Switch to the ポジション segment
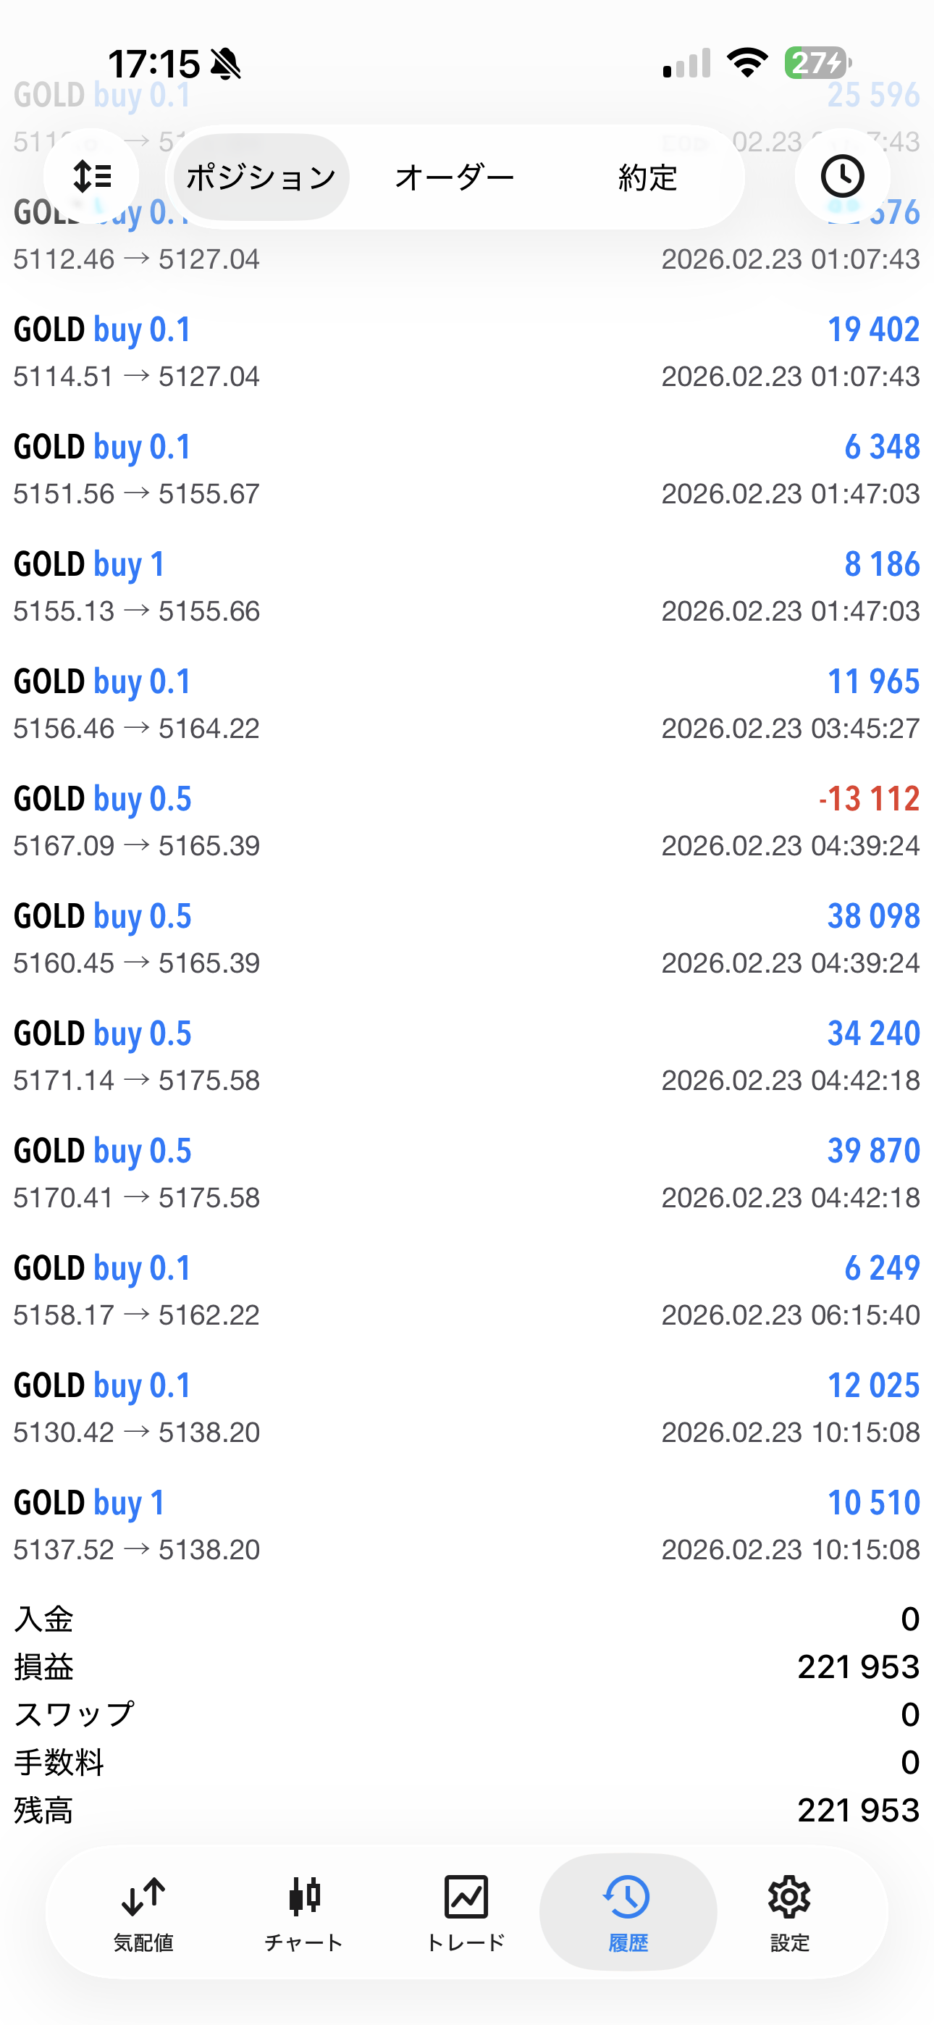Viewport: 934px width, 2025px height. pos(261,177)
